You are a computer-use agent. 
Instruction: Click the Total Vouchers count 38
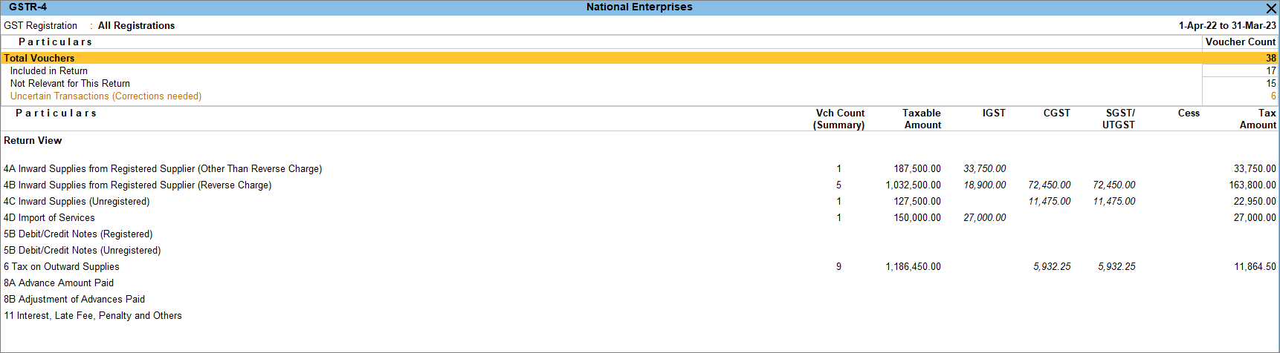click(1271, 58)
